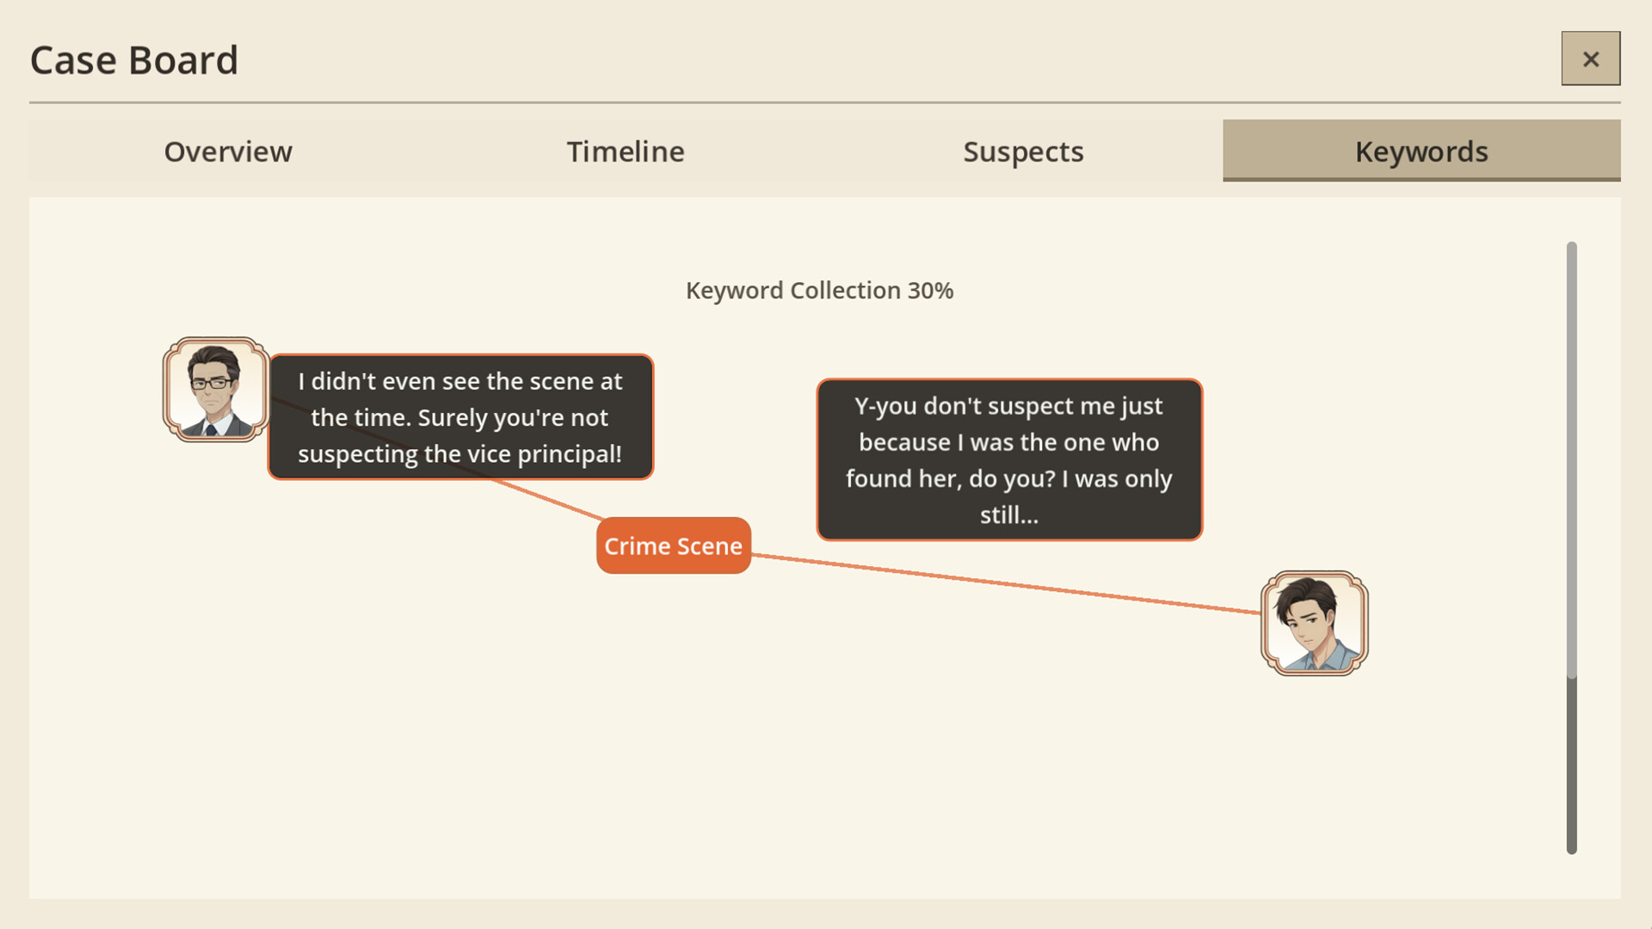Viewport: 1652px width, 929px height.
Task: Select the 'Y-you don't suspect me' dialogue bubble
Action: point(1009,461)
